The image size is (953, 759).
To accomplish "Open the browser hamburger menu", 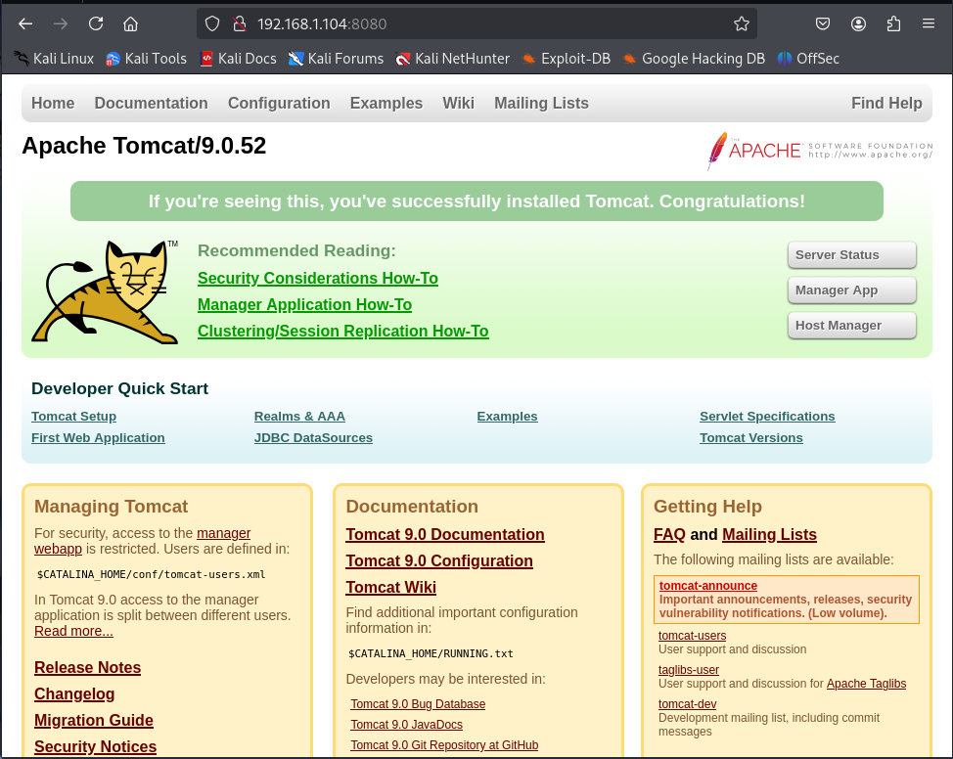I will click(929, 23).
